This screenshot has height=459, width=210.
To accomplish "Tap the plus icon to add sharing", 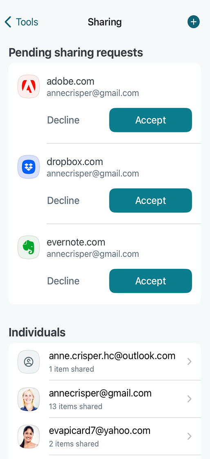I will pyautogui.click(x=193, y=22).
